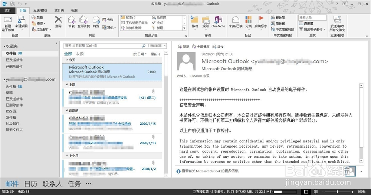The height and width of the screenshot is (195, 371).
Task: Click Send/Receive All Folders (发送/接收所有文件夹) icon
Action: point(337,20)
